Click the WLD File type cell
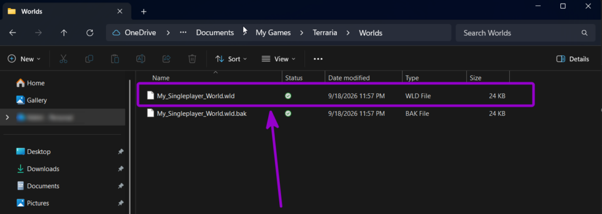The height and width of the screenshot is (214, 602). (x=418, y=96)
